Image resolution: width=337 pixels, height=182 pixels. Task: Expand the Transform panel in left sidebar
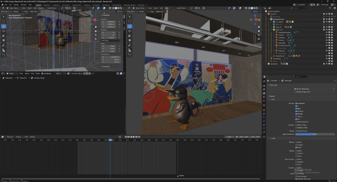[x=106, y=15]
